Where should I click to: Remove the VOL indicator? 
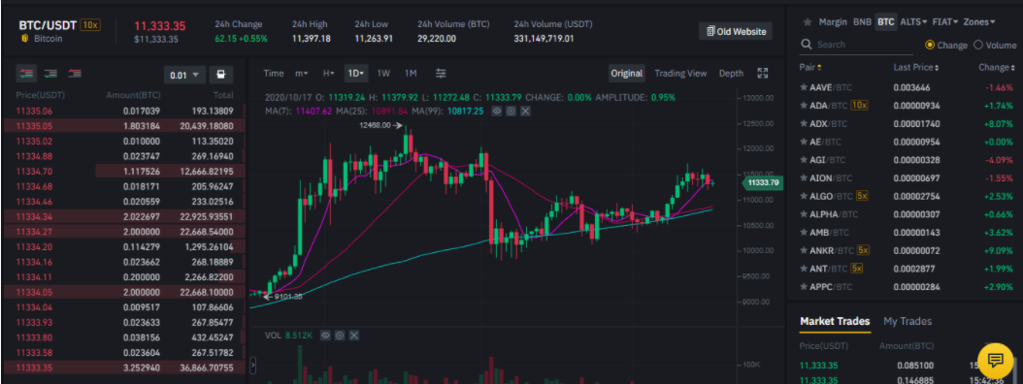pyautogui.click(x=353, y=336)
